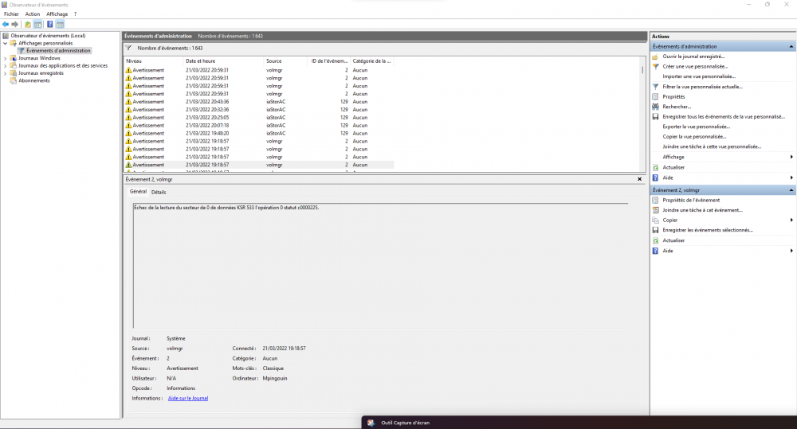Click the binoculars icon beside Rechercher
Viewport: 797px width, 429px height.
pos(655,107)
